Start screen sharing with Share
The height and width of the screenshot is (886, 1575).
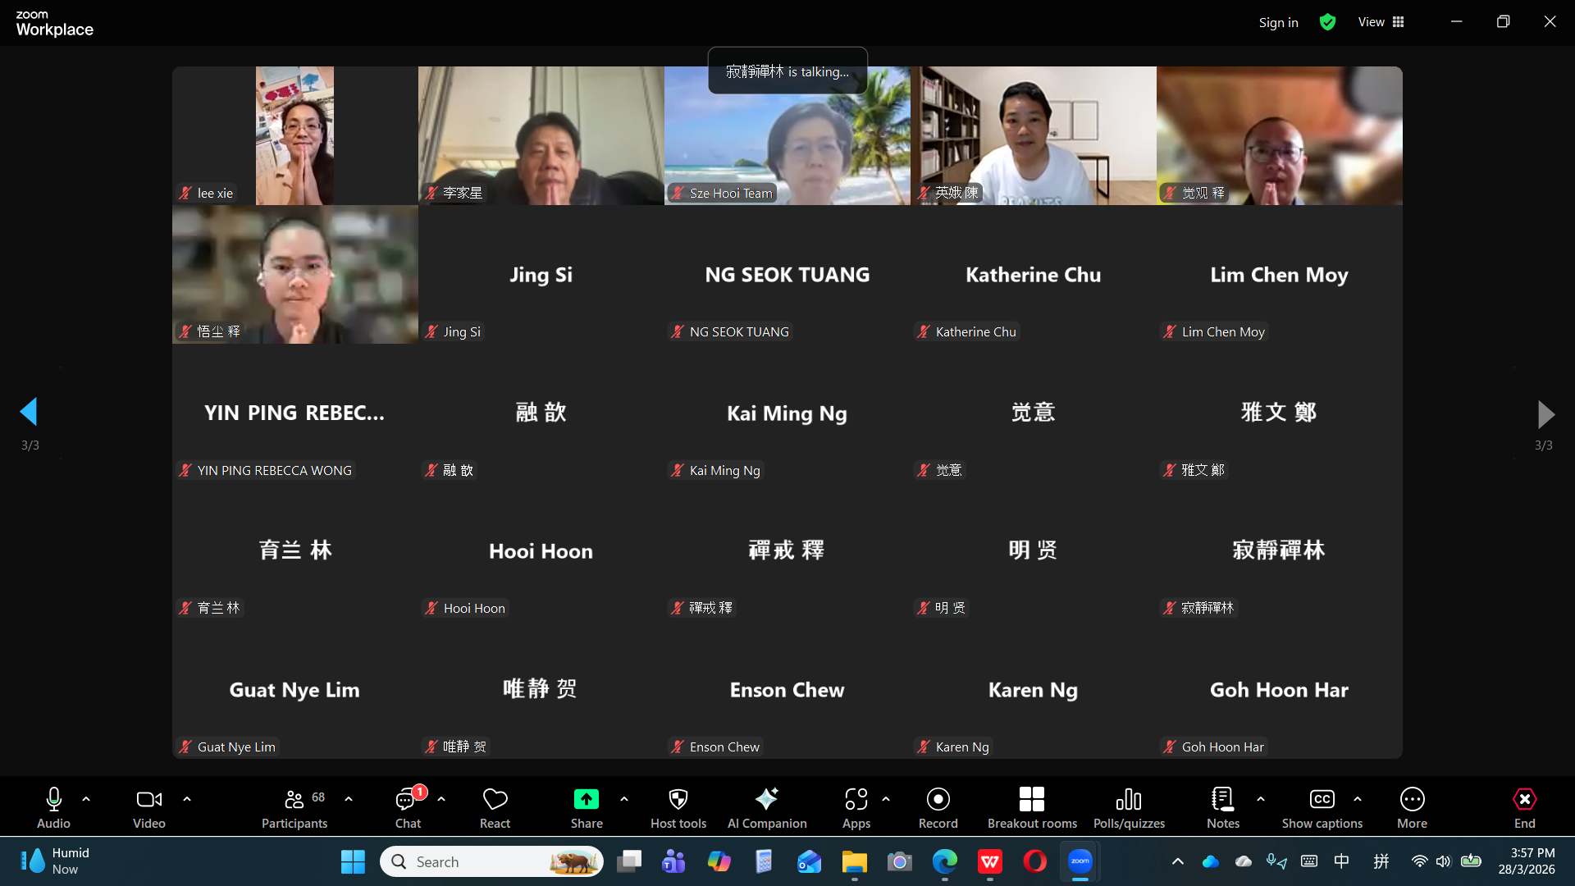coord(587,807)
